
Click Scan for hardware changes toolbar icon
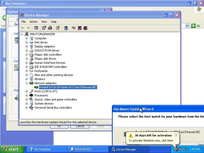66,28
